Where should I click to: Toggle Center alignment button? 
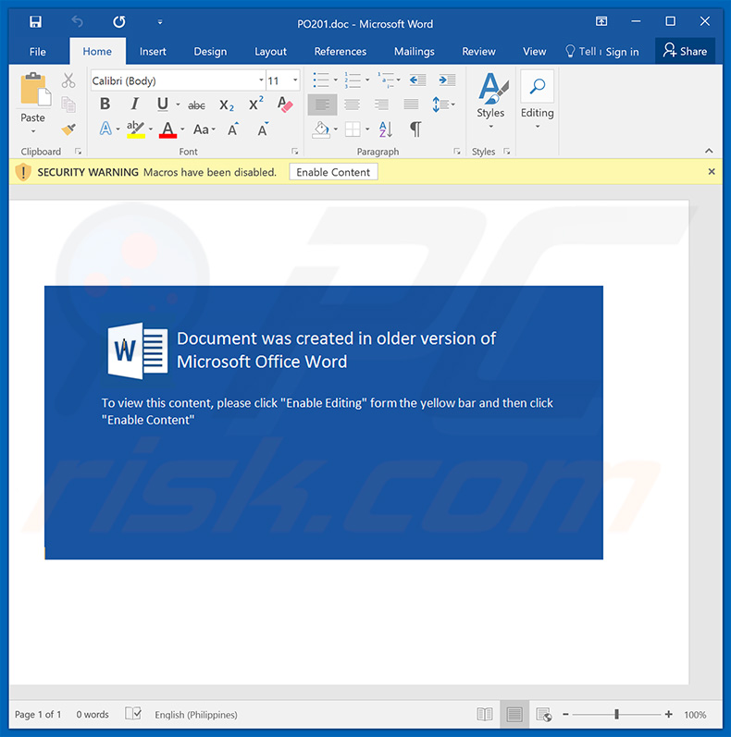352,104
